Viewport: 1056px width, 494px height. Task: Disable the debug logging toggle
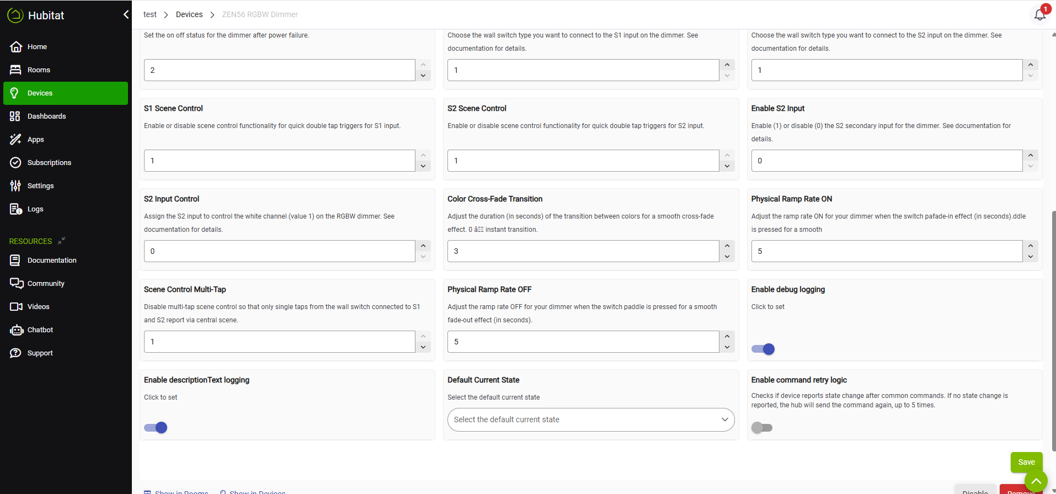[762, 349]
